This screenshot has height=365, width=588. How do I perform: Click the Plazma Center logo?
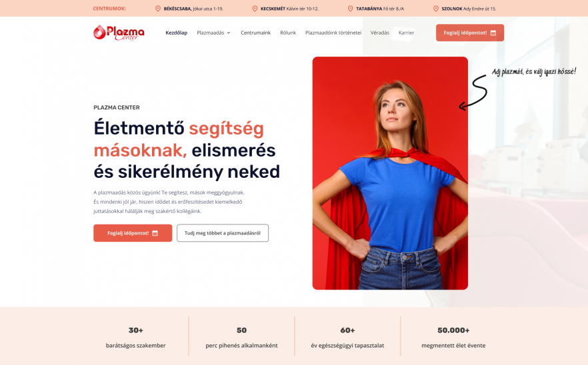[119, 33]
